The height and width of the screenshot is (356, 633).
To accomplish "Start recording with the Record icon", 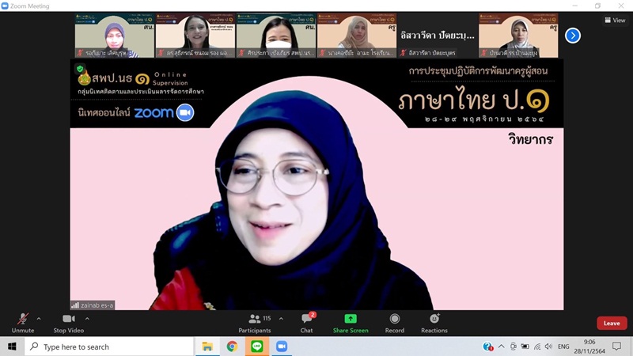I will point(394,319).
